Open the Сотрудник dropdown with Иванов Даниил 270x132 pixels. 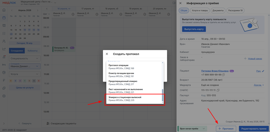point(25,67)
